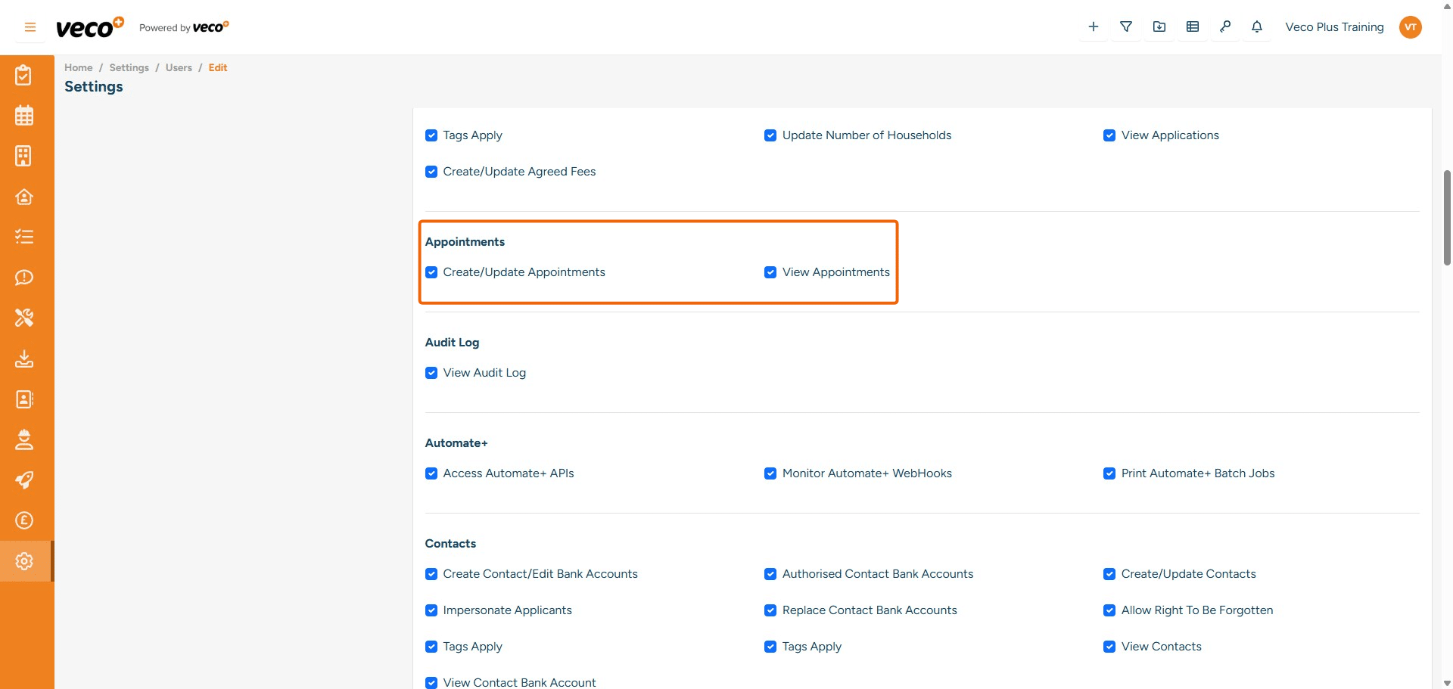Click the pound sterling finance icon
The width and height of the screenshot is (1453, 689).
click(x=24, y=520)
